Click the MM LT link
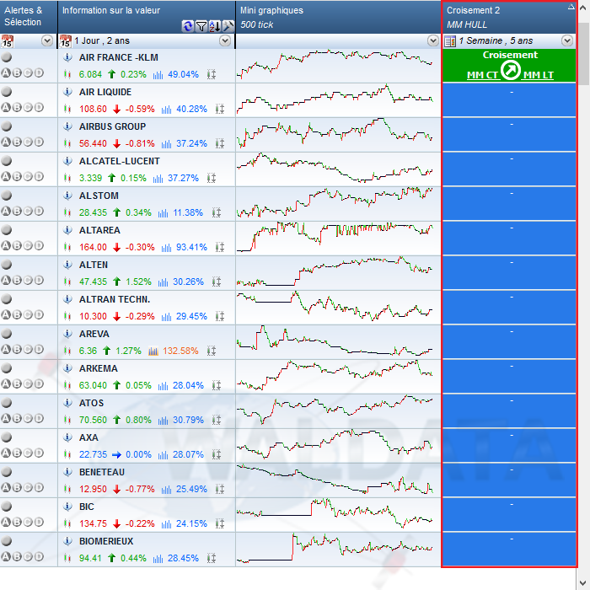The image size is (590, 590). [539, 75]
